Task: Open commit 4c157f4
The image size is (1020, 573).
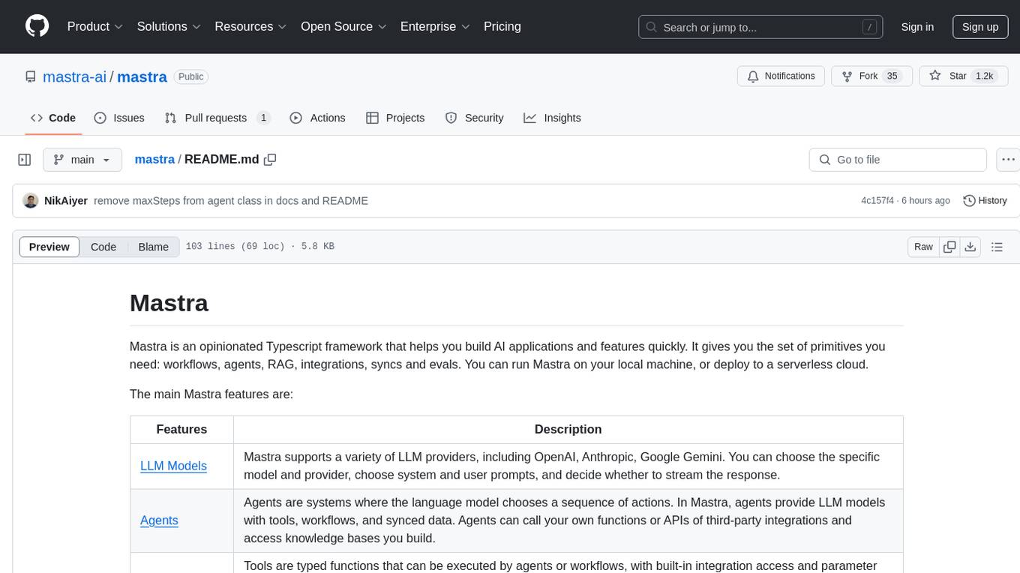Action: click(x=877, y=201)
